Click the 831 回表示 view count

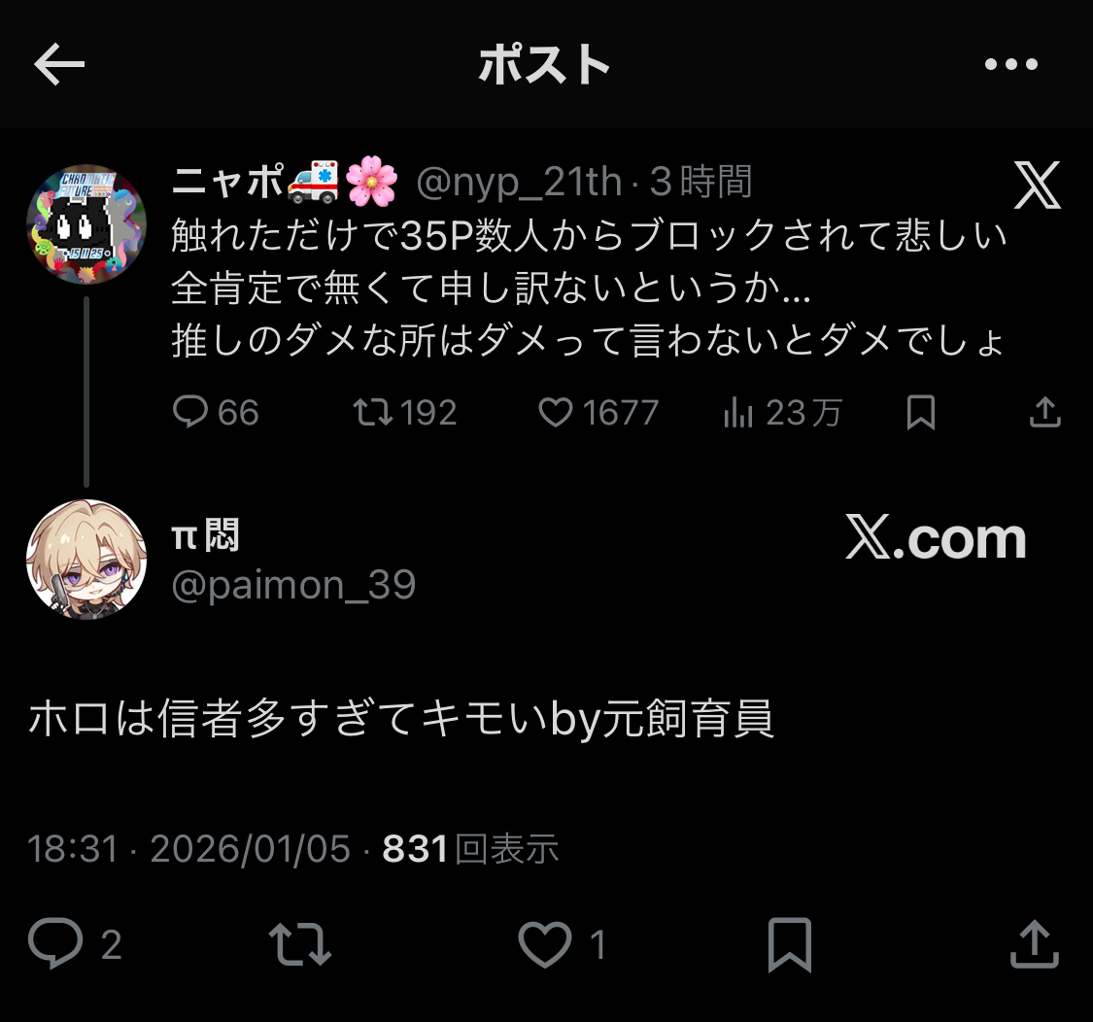(470, 848)
